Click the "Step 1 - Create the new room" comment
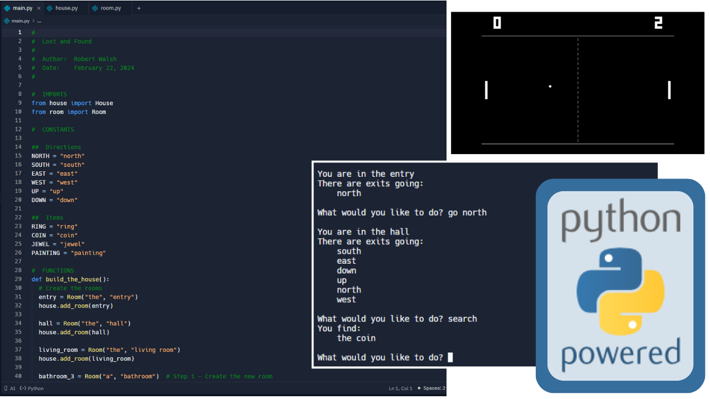The image size is (710, 399). pyautogui.click(x=219, y=376)
